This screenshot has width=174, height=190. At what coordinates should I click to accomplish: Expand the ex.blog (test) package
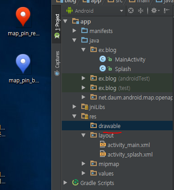click(x=83, y=88)
